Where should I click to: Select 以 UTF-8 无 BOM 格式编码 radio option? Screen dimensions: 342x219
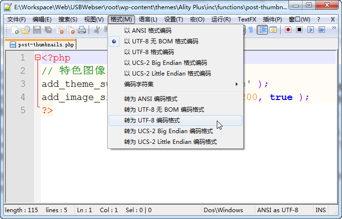pos(161,41)
